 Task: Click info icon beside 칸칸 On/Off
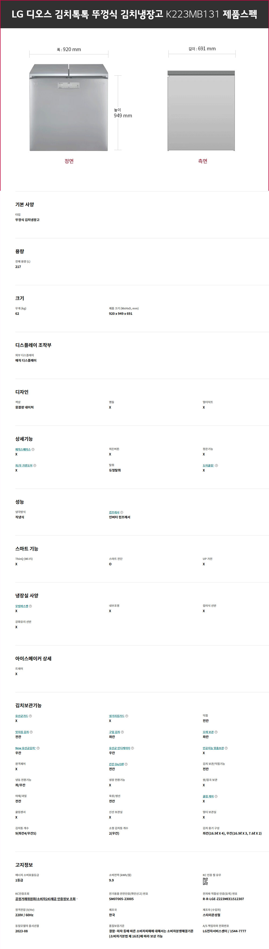pos(126,764)
